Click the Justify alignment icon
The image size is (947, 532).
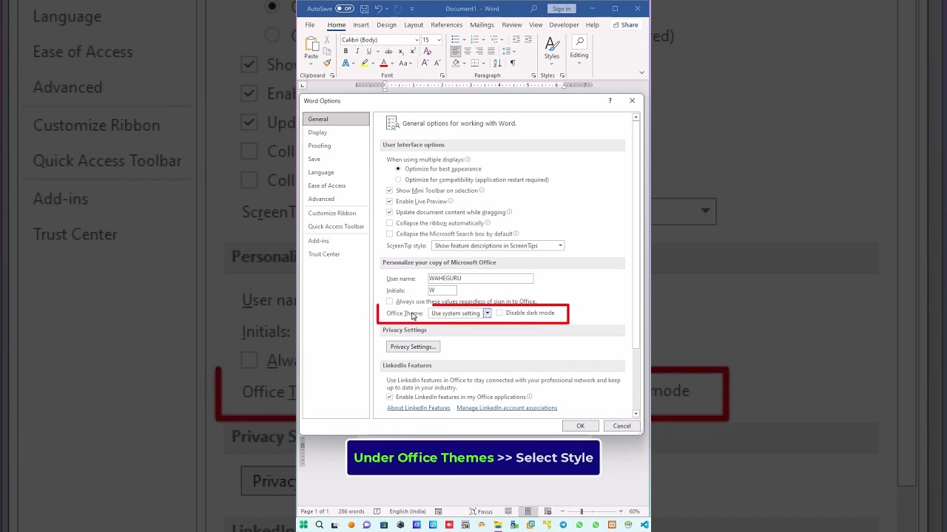click(491, 52)
